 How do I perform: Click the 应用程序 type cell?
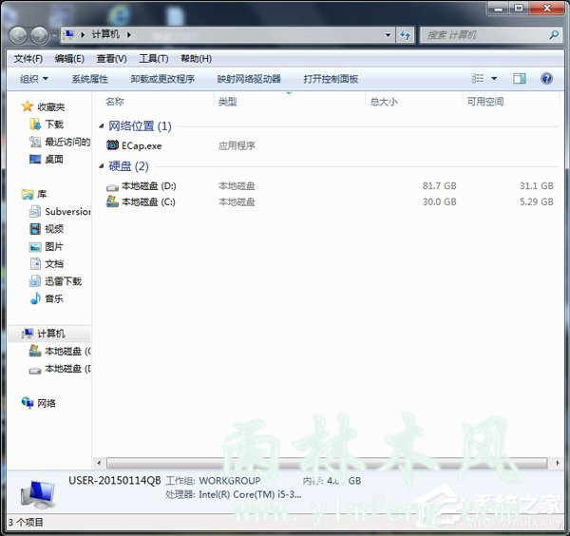[237, 145]
